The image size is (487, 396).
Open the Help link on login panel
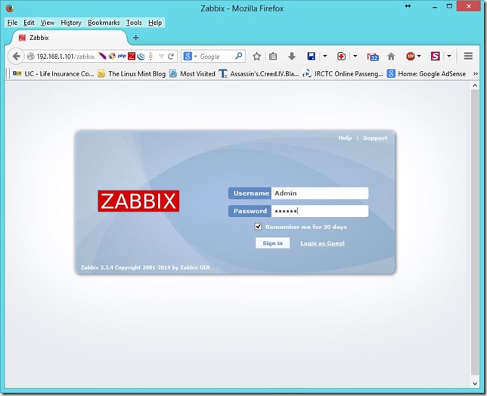click(x=345, y=138)
